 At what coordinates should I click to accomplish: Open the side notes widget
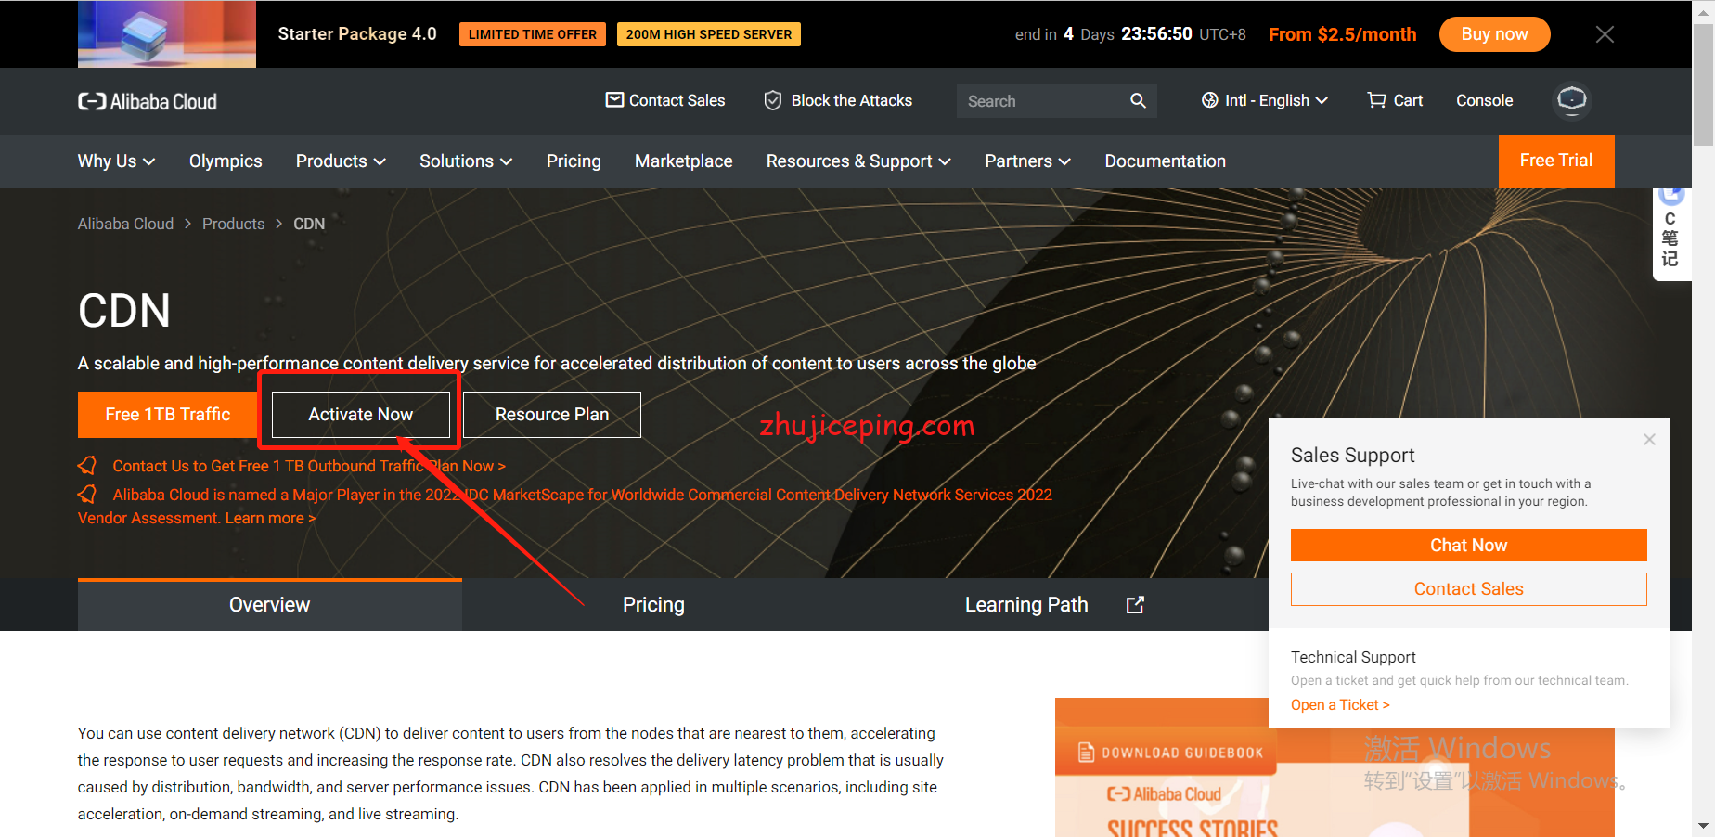(x=1670, y=232)
